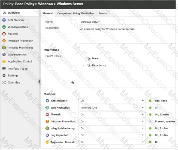Click the Firewall sidebar icon
The width and height of the screenshot is (178, 150).
tap(4, 34)
